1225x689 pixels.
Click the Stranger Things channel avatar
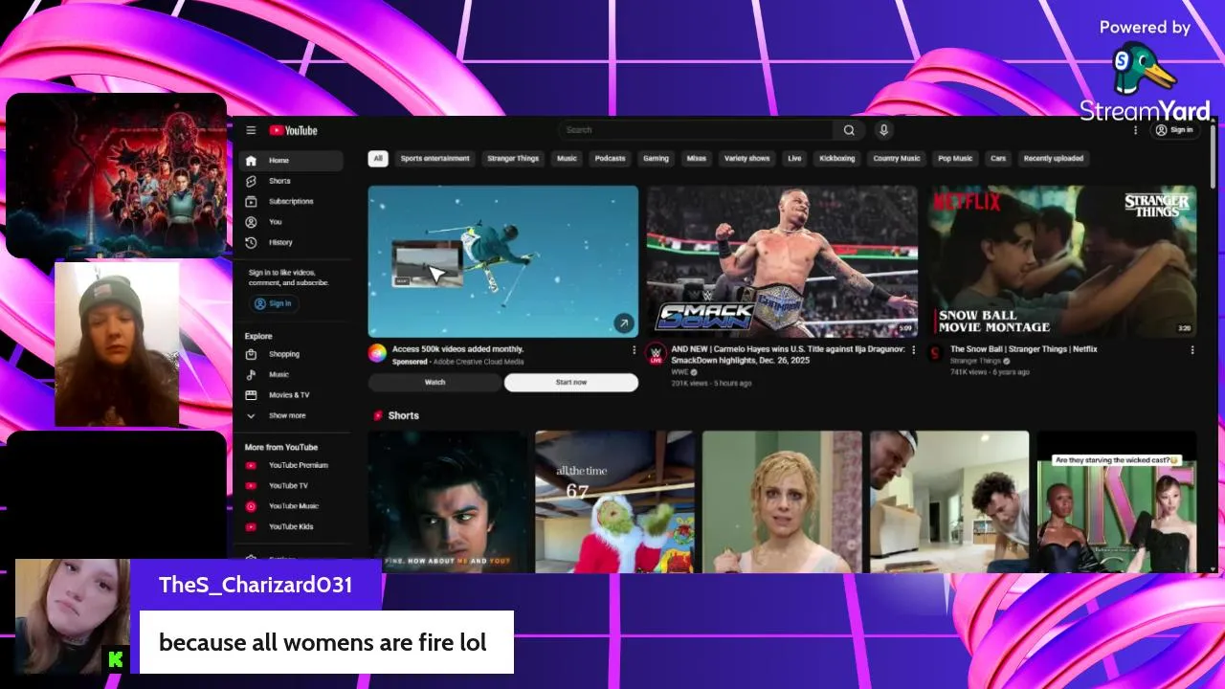coord(935,353)
